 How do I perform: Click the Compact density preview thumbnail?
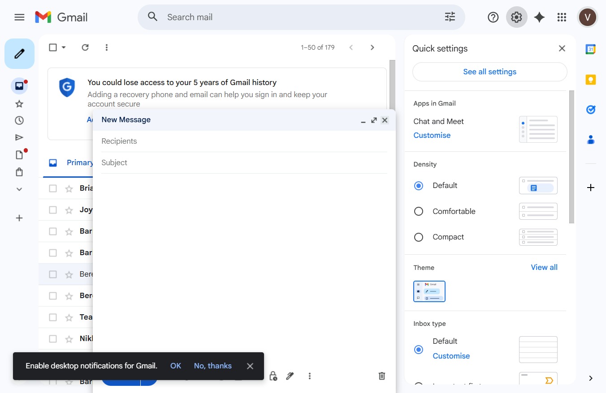[x=538, y=237]
